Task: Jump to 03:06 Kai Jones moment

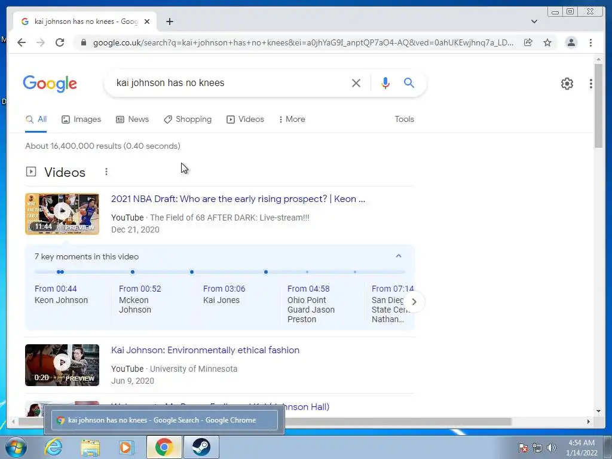Action: (225, 295)
